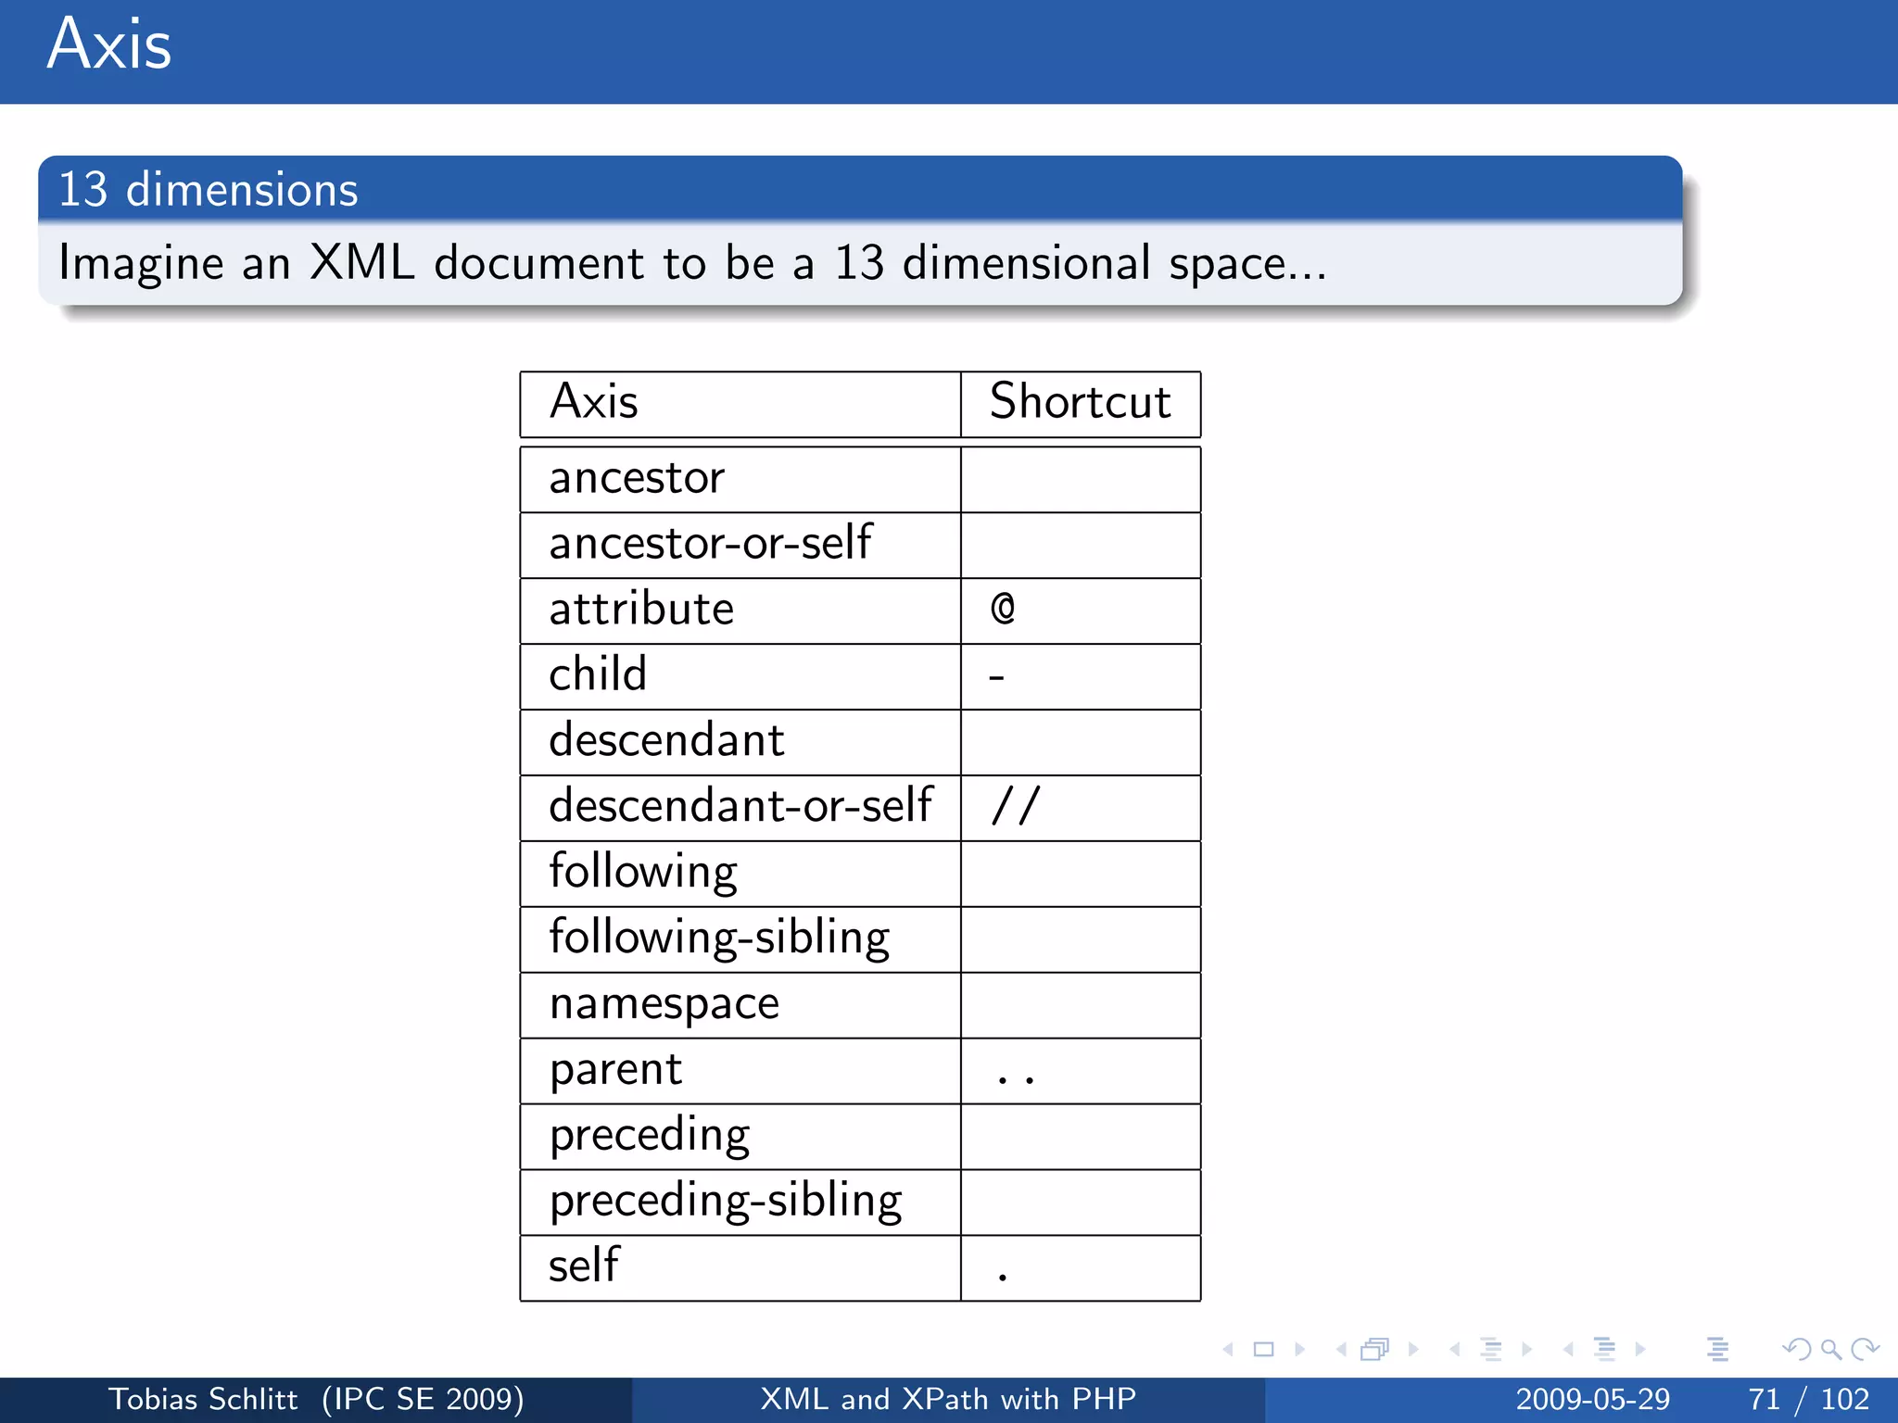Click the 71 / 102 page counter
The width and height of the screenshot is (1898, 1423).
click(x=1807, y=1399)
